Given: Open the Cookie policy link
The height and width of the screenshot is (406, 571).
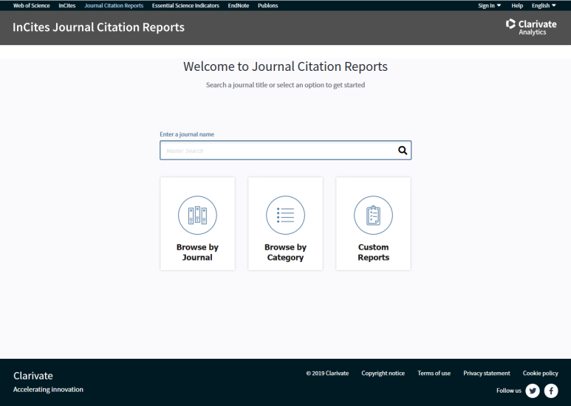Looking at the screenshot, I should (541, 374).
